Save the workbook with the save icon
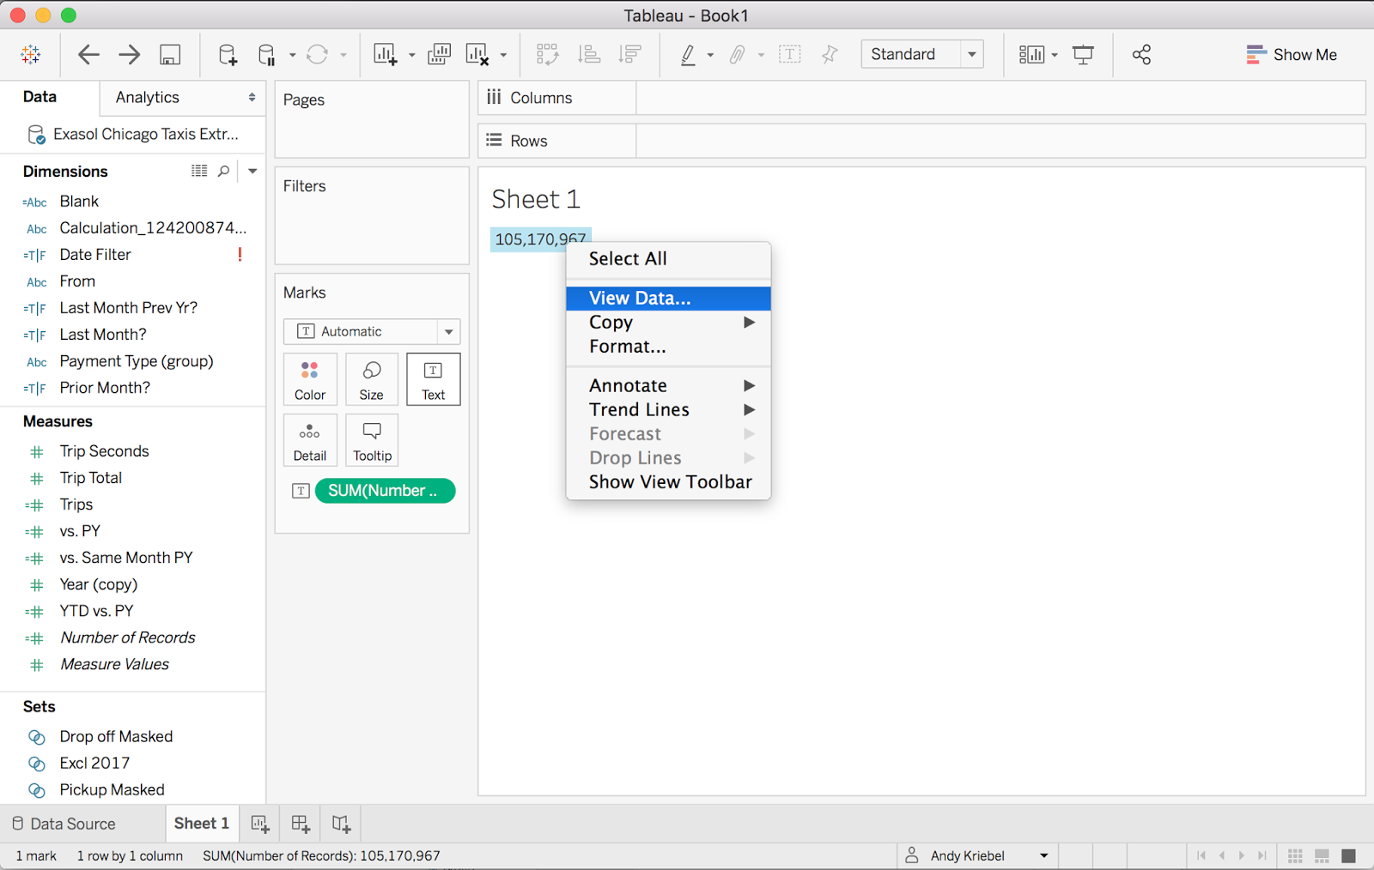Image resolution: width=1374 pixels, height=870 pixels. click(x=170, y=55)
